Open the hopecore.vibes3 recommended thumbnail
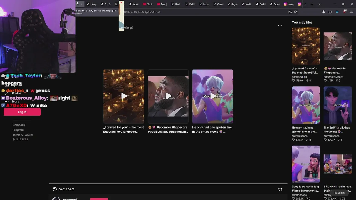Viewport: 356px width, 200px height. [338, 46]
